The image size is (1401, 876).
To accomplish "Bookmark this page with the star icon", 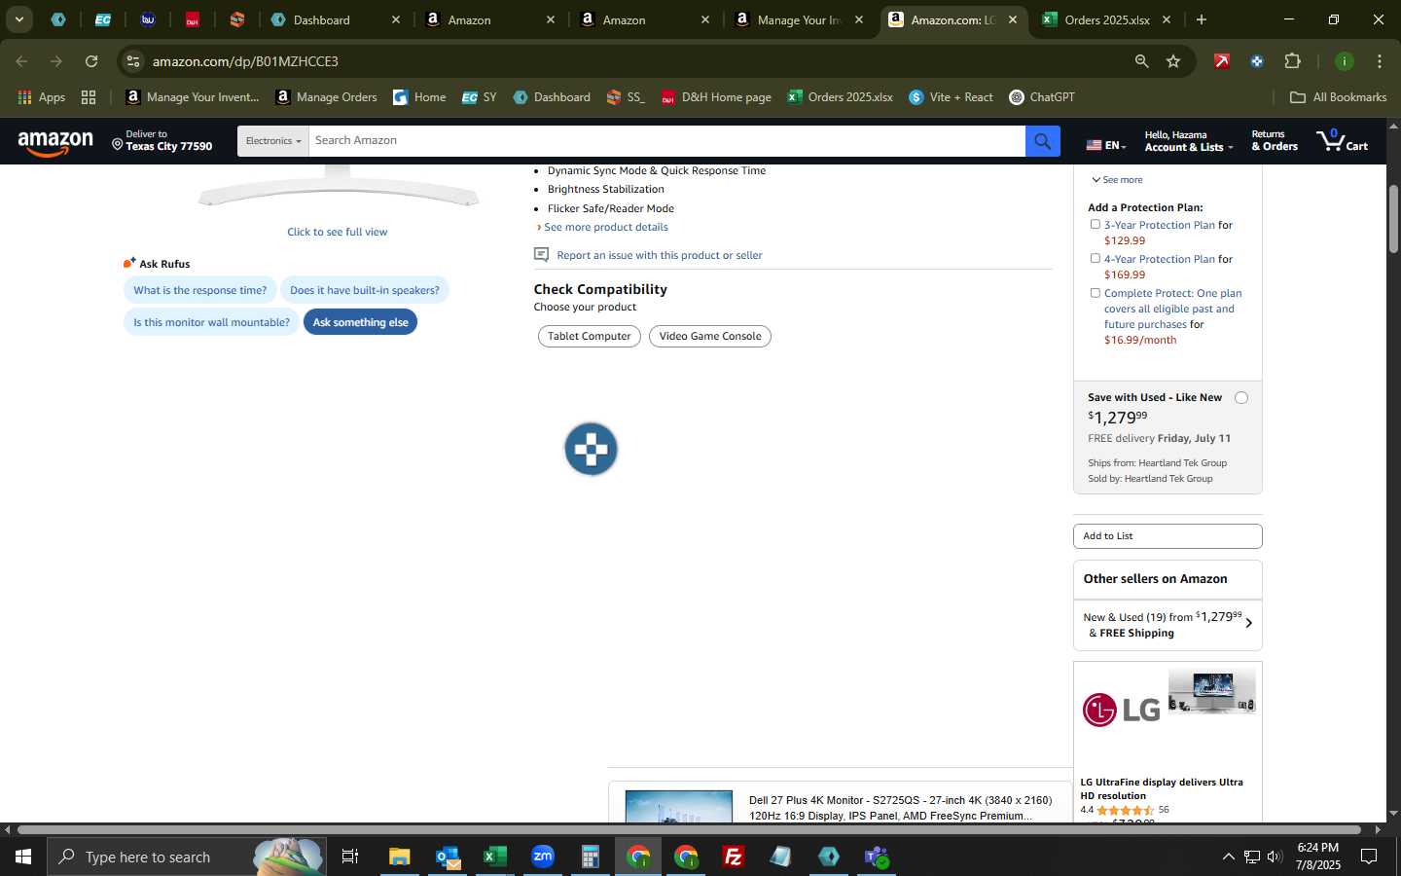I will 1173,61.
